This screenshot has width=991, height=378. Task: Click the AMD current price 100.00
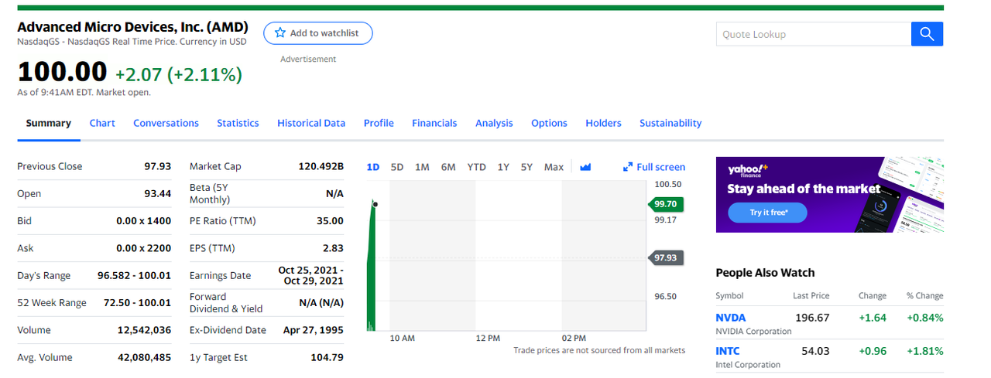[62, 72]
